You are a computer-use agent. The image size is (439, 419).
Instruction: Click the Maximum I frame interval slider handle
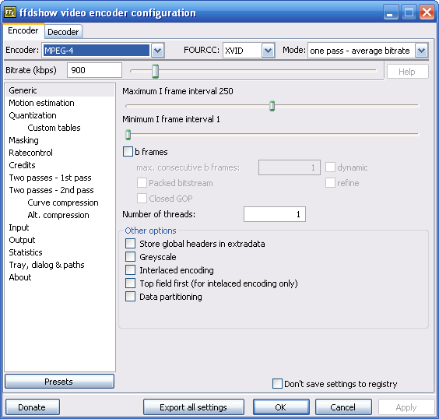(x=272, y=106)
